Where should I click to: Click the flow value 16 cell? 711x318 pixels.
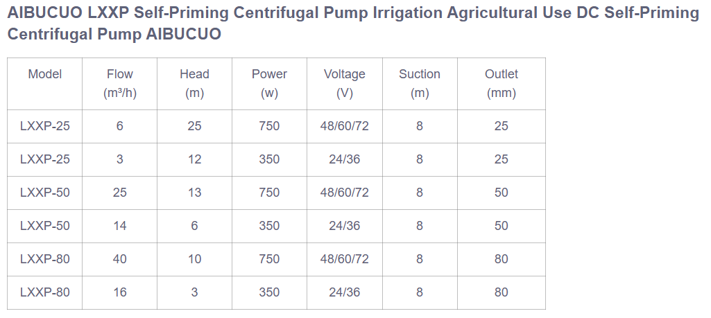[120, 292]
